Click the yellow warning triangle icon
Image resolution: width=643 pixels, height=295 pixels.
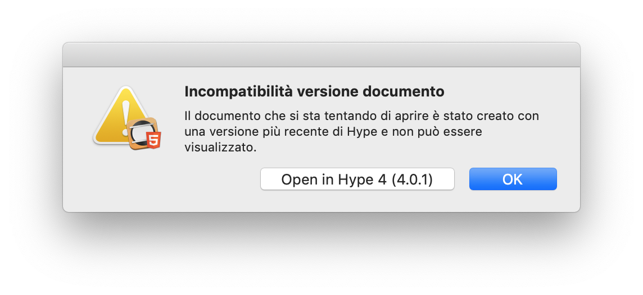click(115, 121)
